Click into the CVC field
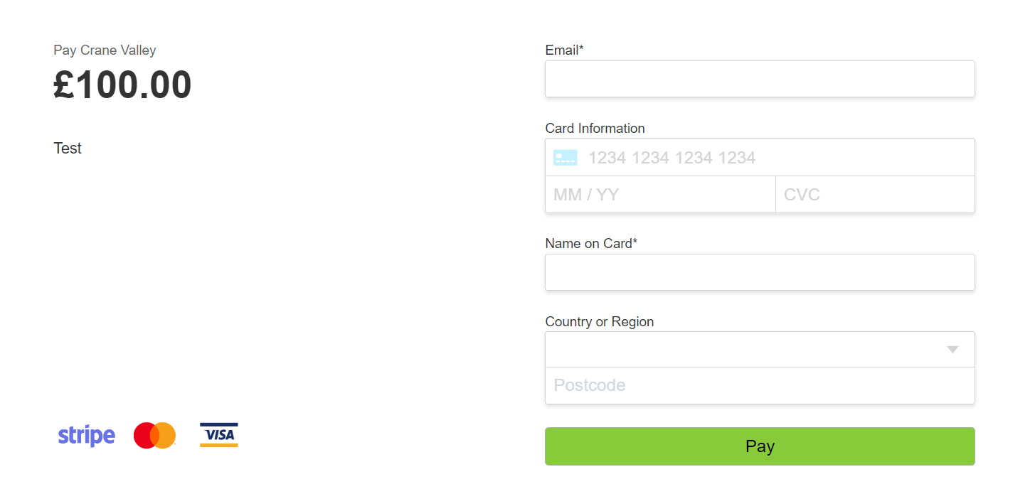Image resolution: width=1035 pixels, height=489 pixels. point(875,195)
